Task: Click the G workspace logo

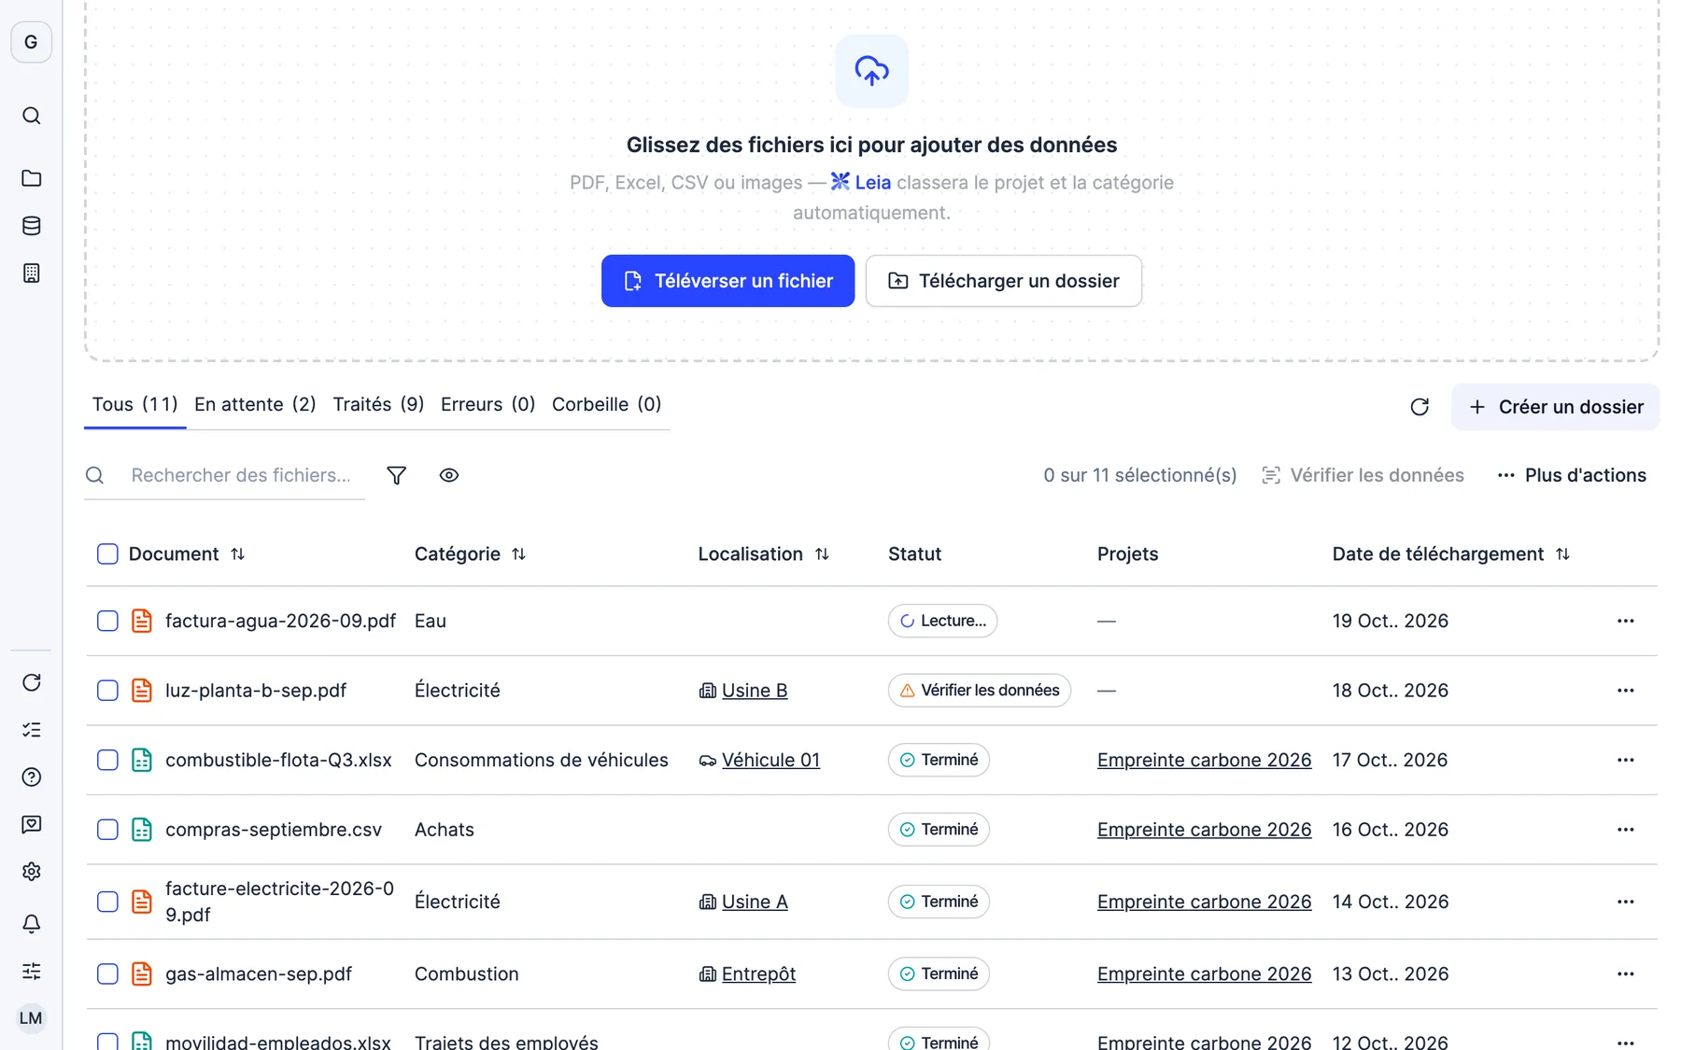Action: [x=31, y=42]
